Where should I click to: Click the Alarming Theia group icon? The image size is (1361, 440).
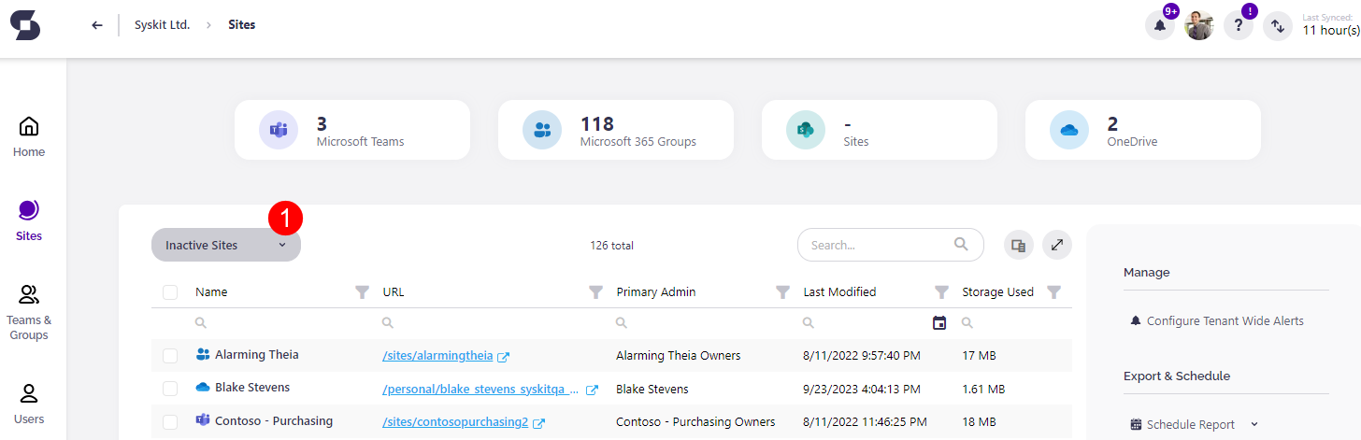(203, 355)
